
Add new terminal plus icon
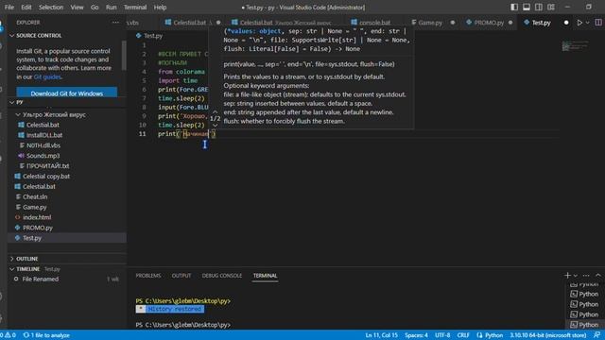coord(567,275)
